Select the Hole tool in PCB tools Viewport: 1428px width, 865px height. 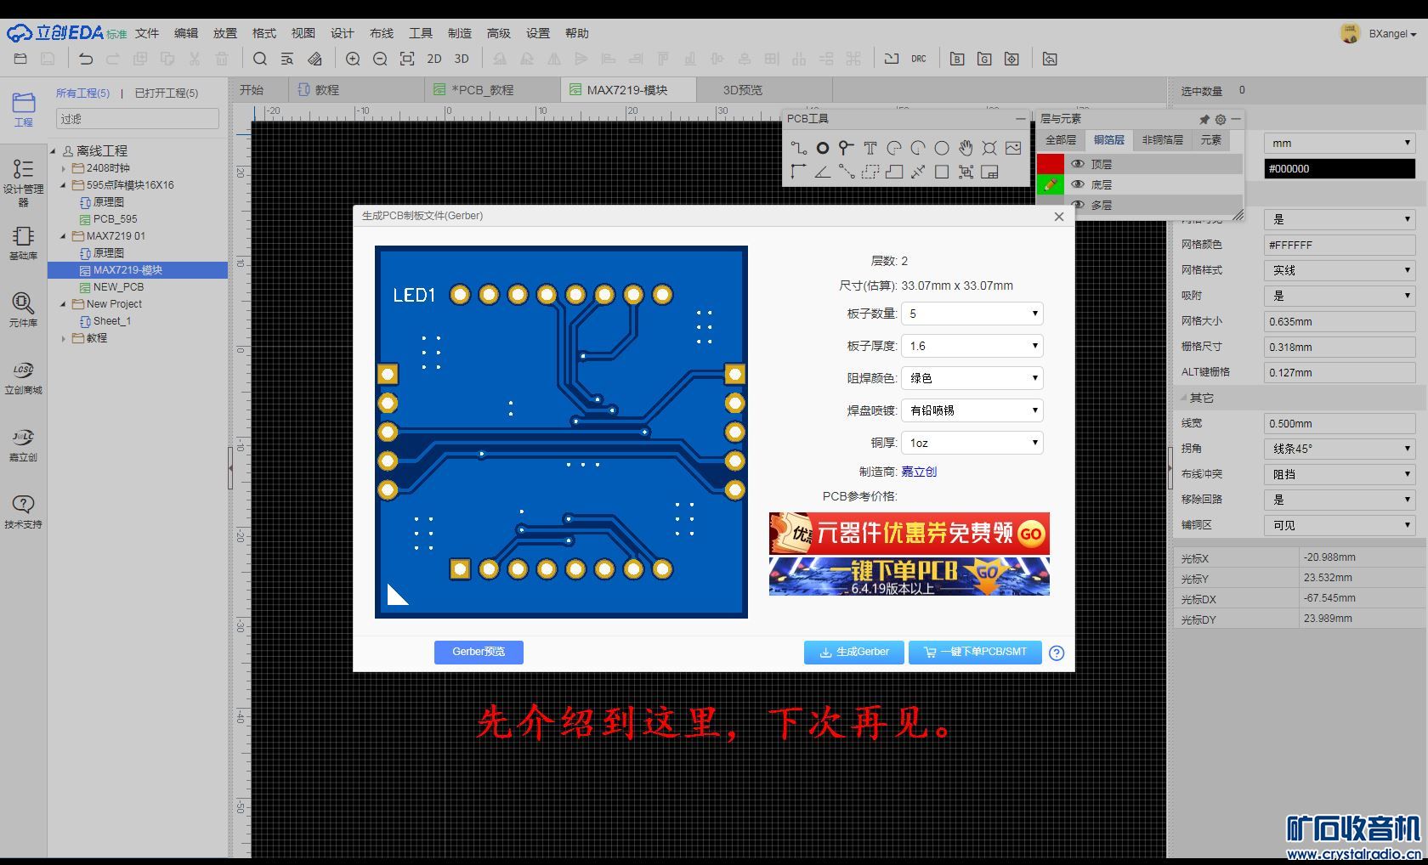click(x=989, y=148)
